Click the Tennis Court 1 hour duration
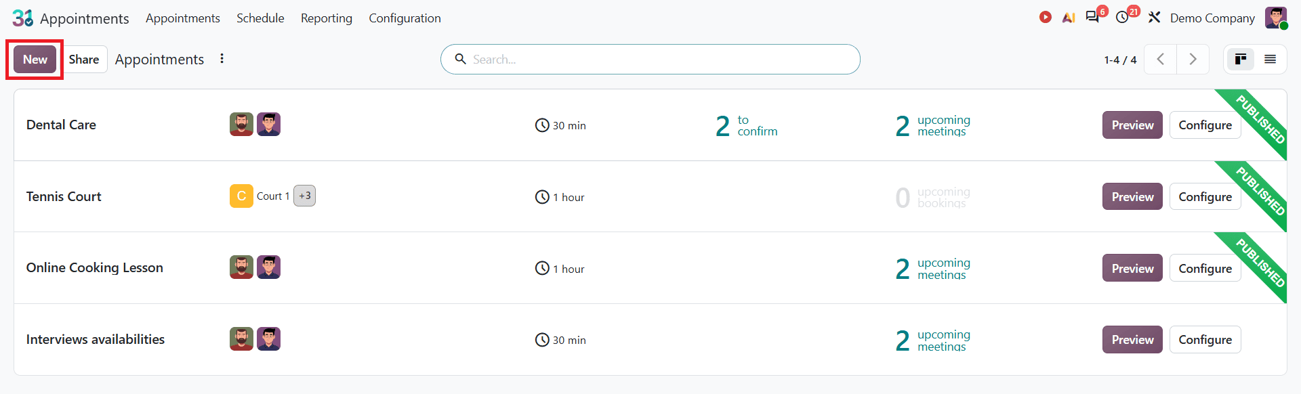Image resolution: width=1301 pixels, height=394 pixels. [560, 197]
